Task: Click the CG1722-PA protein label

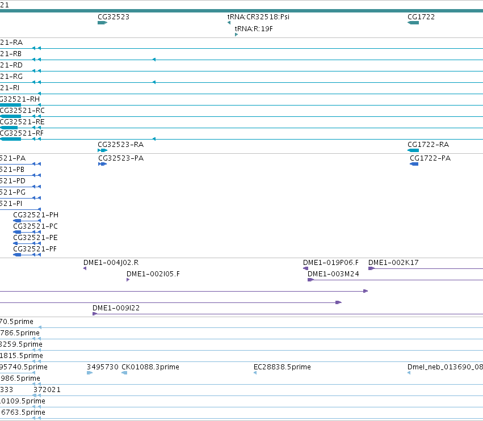Action: tap(430, 158)
